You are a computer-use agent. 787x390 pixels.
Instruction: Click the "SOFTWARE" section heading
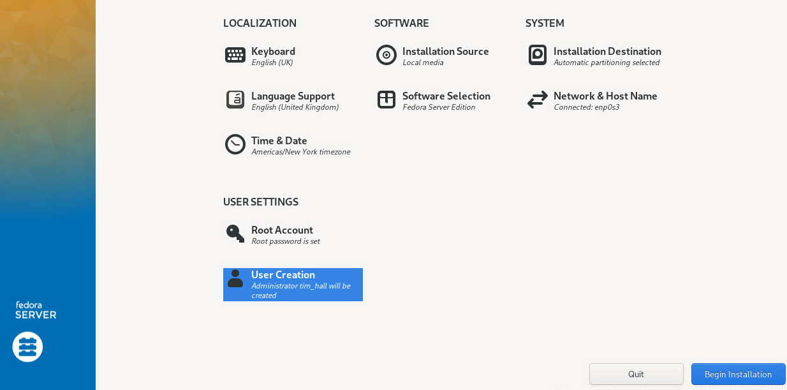pos(402,23)
